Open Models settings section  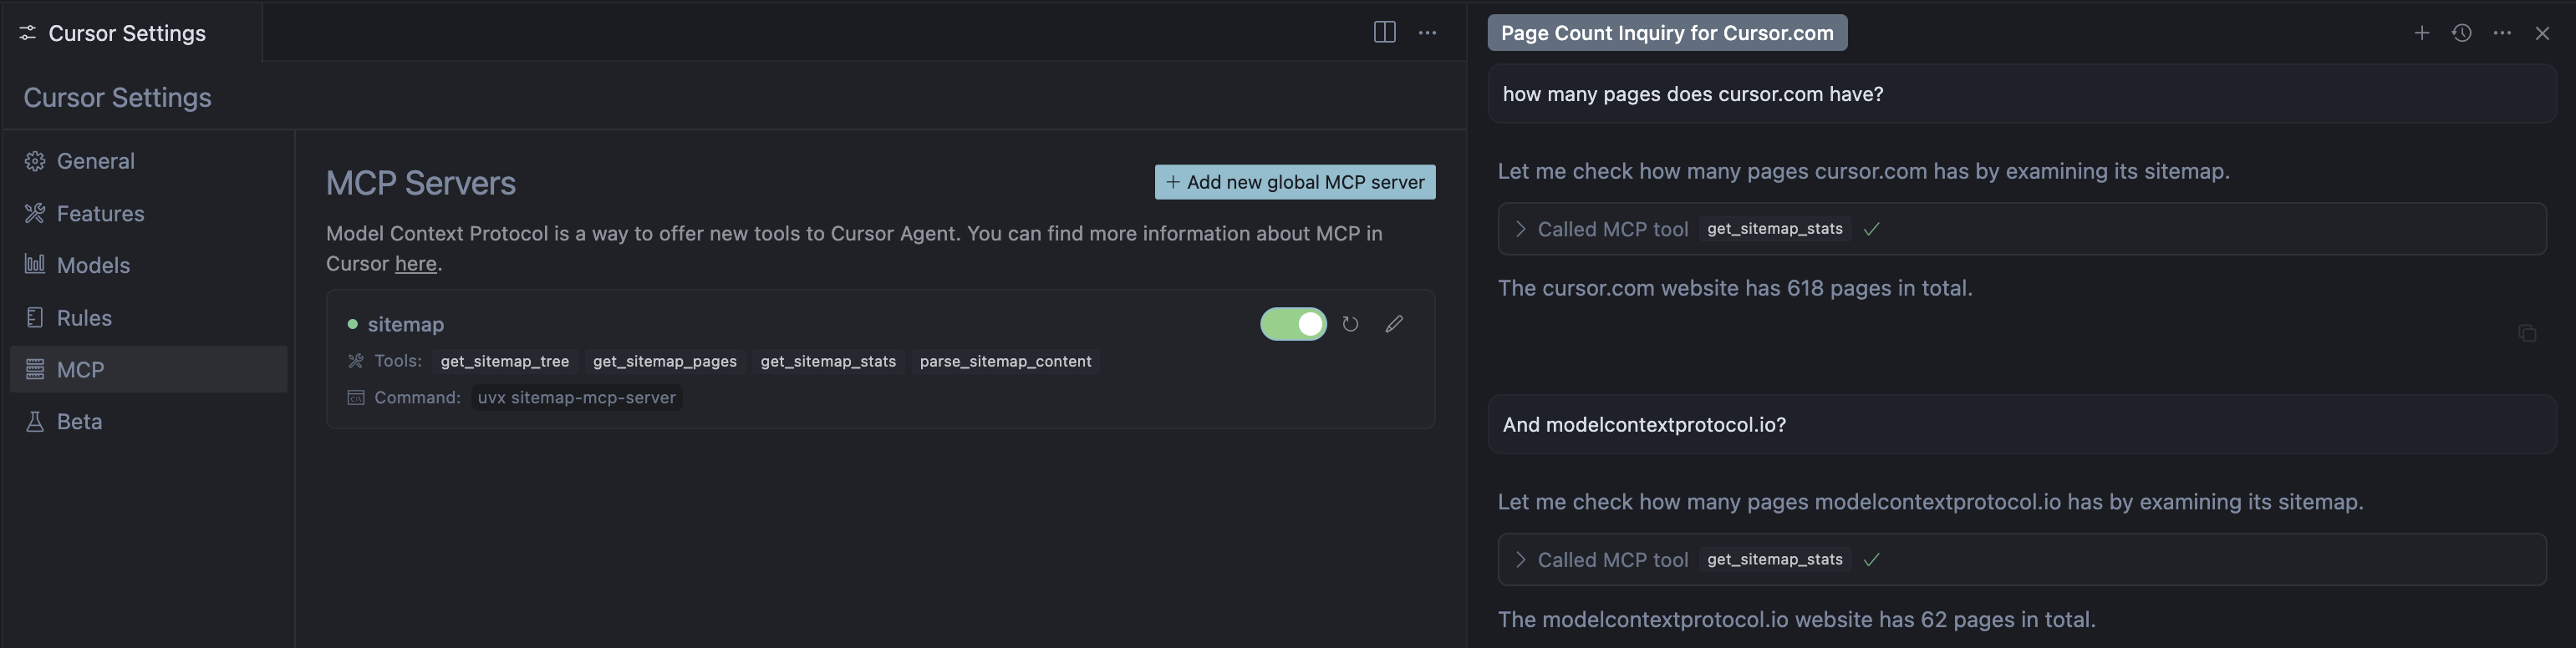148,266
